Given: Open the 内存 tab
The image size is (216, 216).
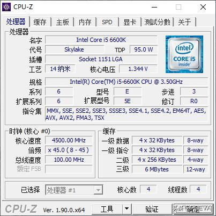Looking at the screenshot, I should click(85, 22).
